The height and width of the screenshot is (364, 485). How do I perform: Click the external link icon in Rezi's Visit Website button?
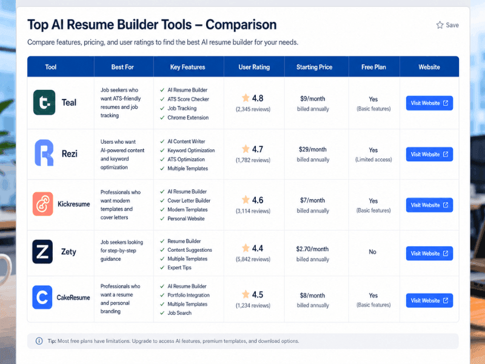(x=446, y=154)
